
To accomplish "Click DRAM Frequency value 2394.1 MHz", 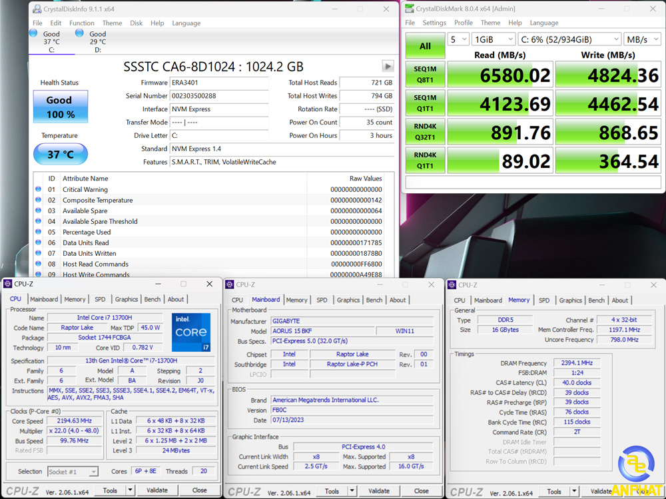I will tap(576, 363).
